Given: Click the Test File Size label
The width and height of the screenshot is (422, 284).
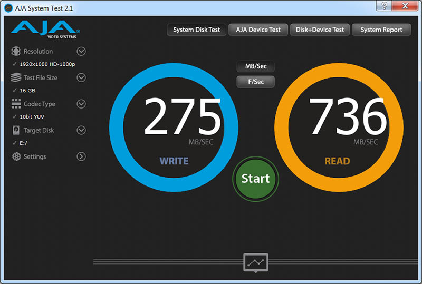Looking at the screenshot, I should click(x=41, y=78).
